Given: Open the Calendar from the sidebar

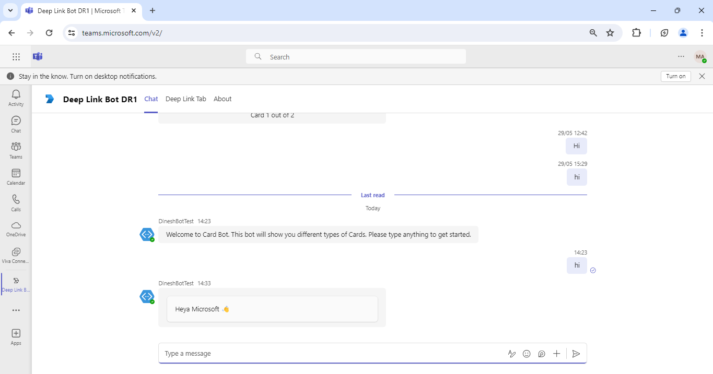Looking at the screenshot, I should 16,176.
